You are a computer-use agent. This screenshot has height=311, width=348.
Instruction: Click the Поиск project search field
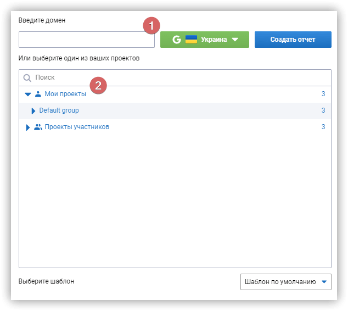click(x=175, y=77)
